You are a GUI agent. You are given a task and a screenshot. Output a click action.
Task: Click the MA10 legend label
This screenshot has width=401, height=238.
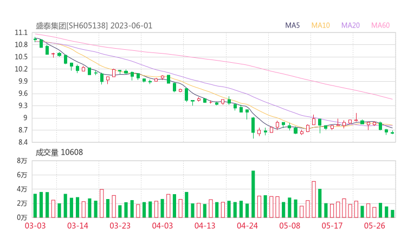[320, 25]
